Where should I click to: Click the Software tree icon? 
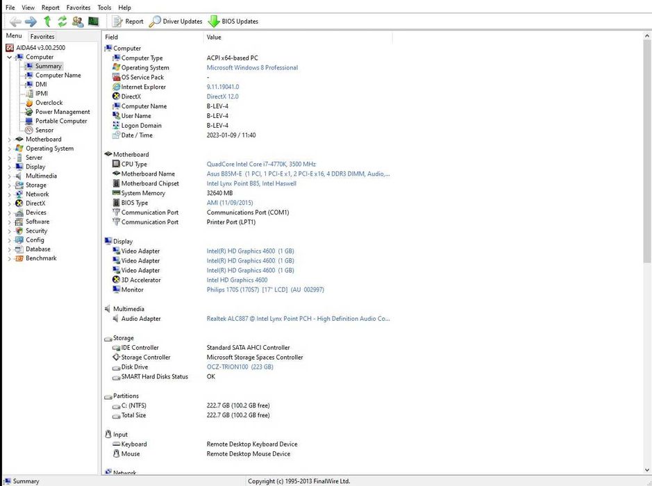tap(19, 221)
